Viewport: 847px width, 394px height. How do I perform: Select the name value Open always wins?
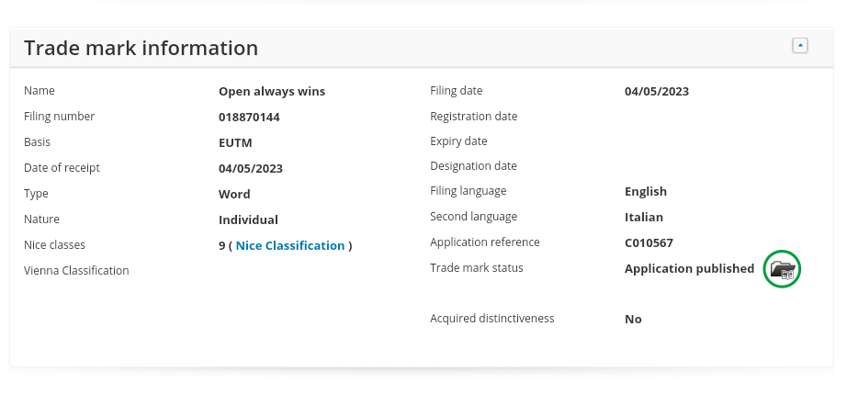tap(271, 92)
